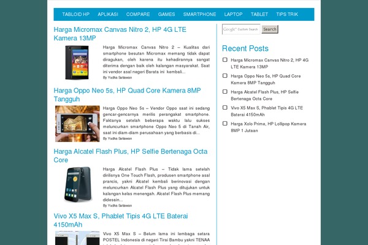The image size is (368, 245).
Task: Click the Recent Posts heading
Action: 245,48
